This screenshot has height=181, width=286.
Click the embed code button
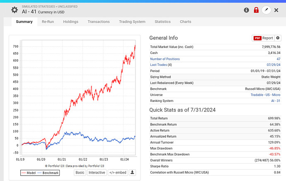[x=118, y=172]
